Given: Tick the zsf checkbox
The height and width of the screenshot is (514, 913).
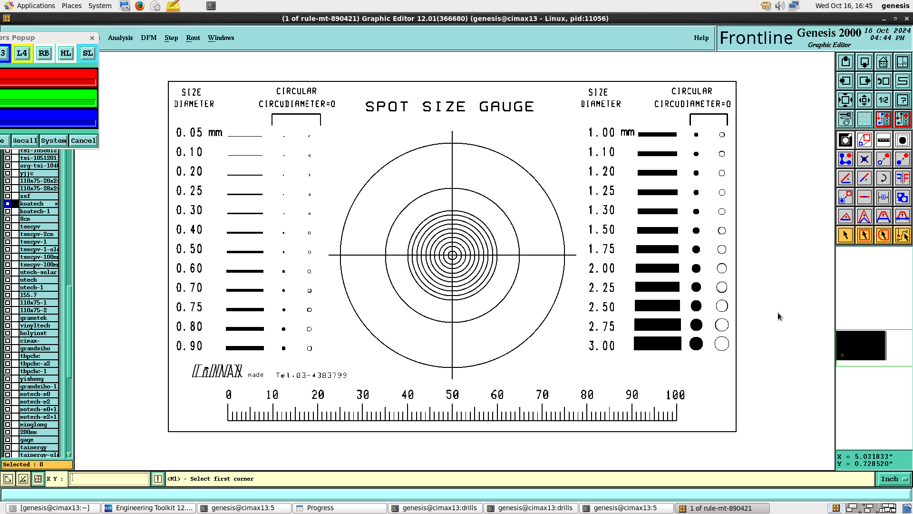Looking at the screenshot, I should click(8, 196).
